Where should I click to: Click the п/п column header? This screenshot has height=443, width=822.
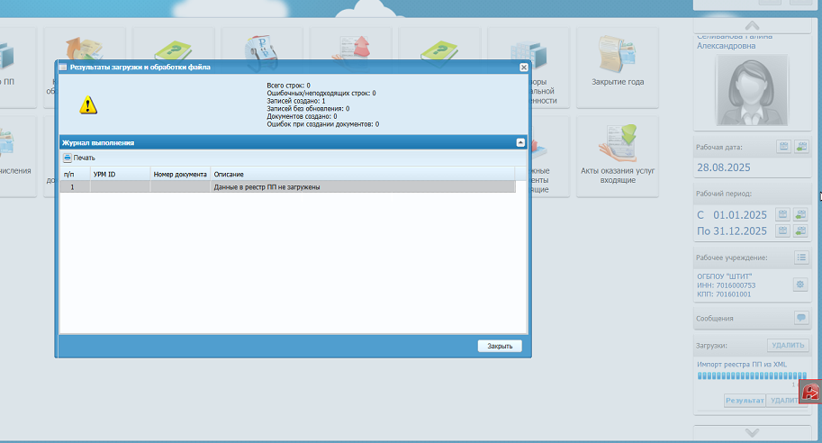pyautogui.click(x=75, y=174)
